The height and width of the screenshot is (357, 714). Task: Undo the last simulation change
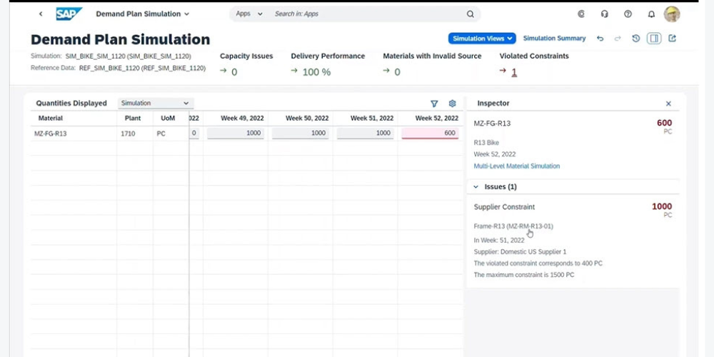click(600, 39)
